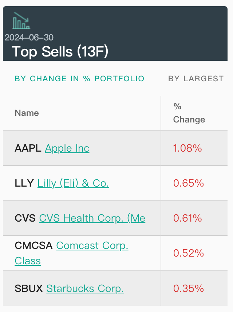Click the 0.35% change value for Starbucks

point(188,289)
